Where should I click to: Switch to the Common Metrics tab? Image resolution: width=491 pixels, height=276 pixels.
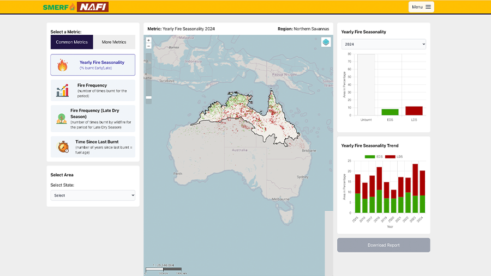point(72,42)
